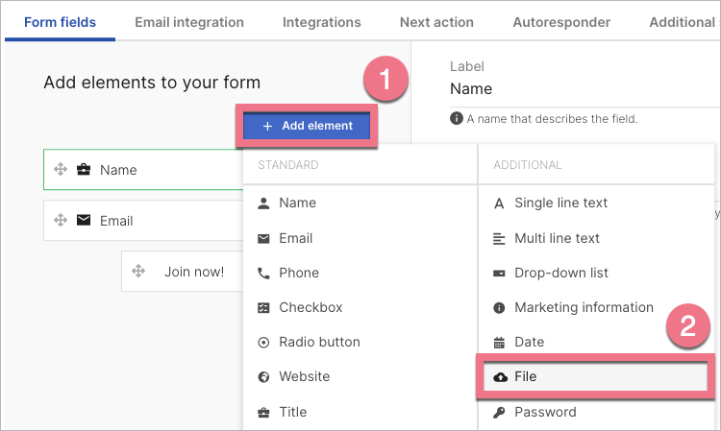Insert a Checkbox element from Standard list
721x431 pixels.
(310, 307)
